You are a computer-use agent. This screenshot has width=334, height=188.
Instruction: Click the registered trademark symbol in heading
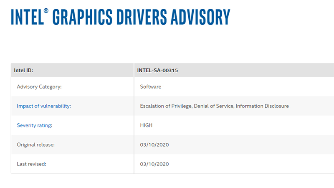[46, 10]
